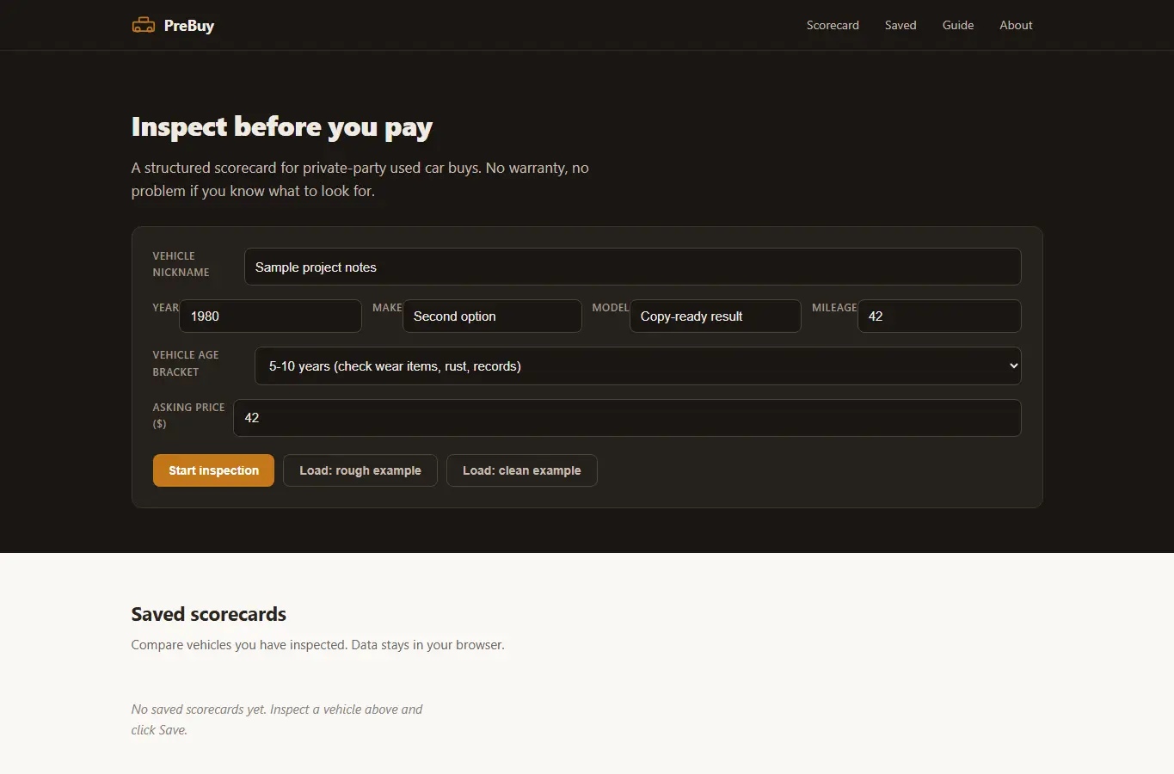1174x774 pixels.
Task: Open the Guide nav item
Action: coord(958,25)
